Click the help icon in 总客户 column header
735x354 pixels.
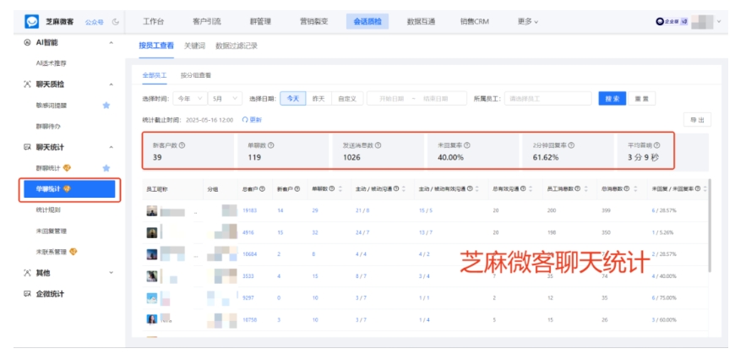point(263,189)
